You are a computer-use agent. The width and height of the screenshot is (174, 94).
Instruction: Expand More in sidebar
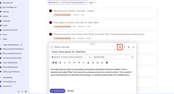[5, 39]
